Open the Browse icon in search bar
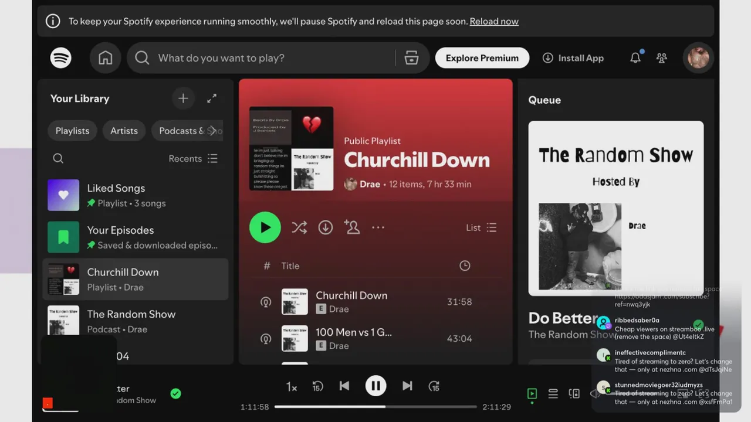Viewport: 751px width, 422px height. pyautogui.click(x=411, y=58)
